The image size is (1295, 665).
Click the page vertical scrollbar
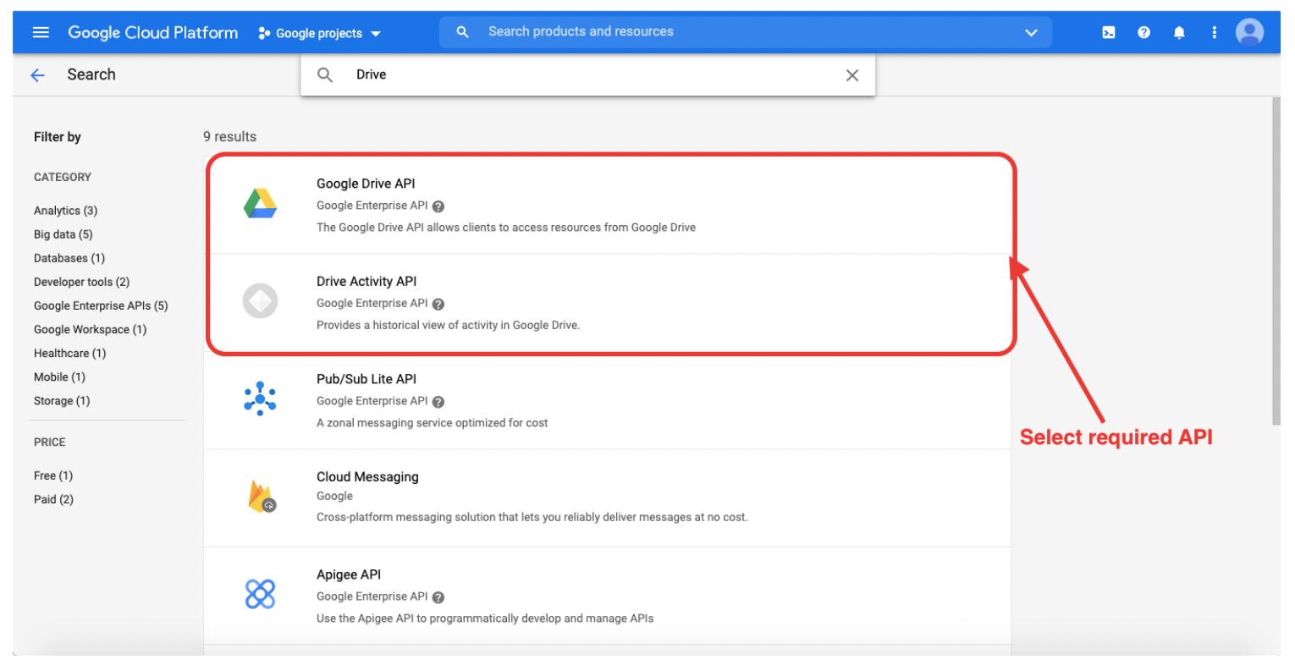point(1276,261)
